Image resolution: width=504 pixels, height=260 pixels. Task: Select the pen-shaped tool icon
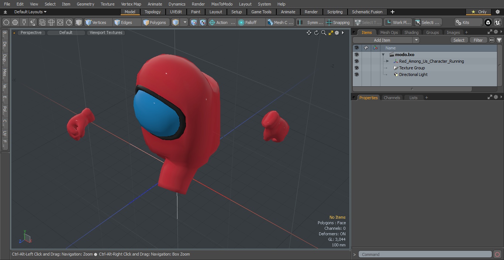(x=24, y=22)
